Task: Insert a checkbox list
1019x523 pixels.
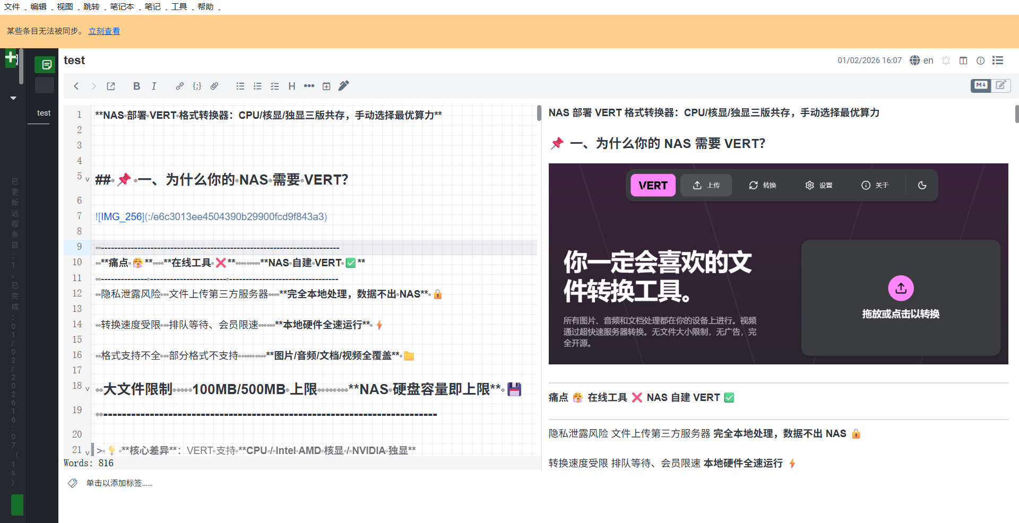Action: [x=274, y=86]
